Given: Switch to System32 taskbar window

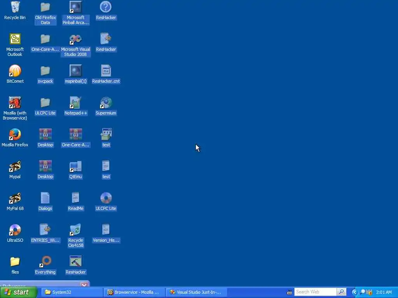Looking at the screenshot, I should 72,292.
